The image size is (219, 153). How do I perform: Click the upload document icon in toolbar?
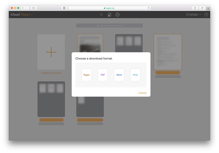(109, 15)
